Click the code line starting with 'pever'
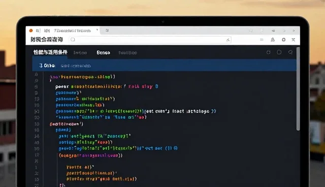This screenshot has width=325, height=187. click(107, 86)
